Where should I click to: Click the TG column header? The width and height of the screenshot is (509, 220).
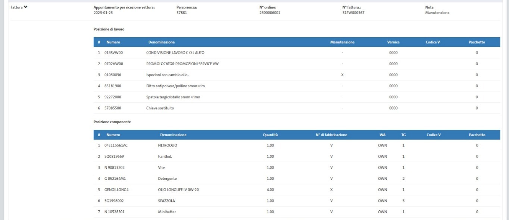[x=403, y=135]
